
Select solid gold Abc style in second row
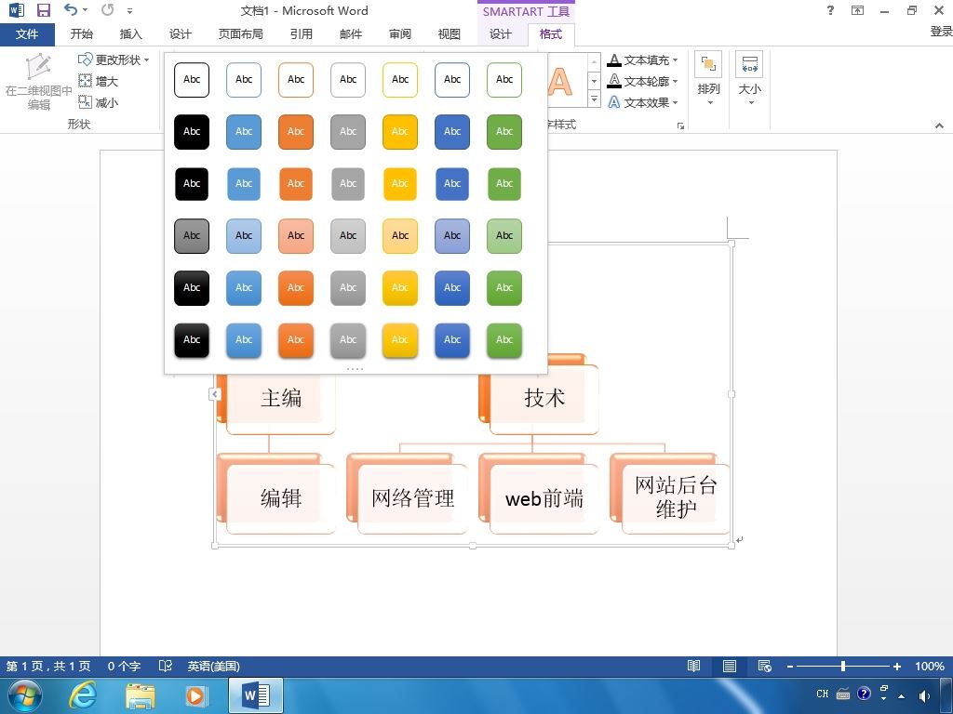pos(400,132)
